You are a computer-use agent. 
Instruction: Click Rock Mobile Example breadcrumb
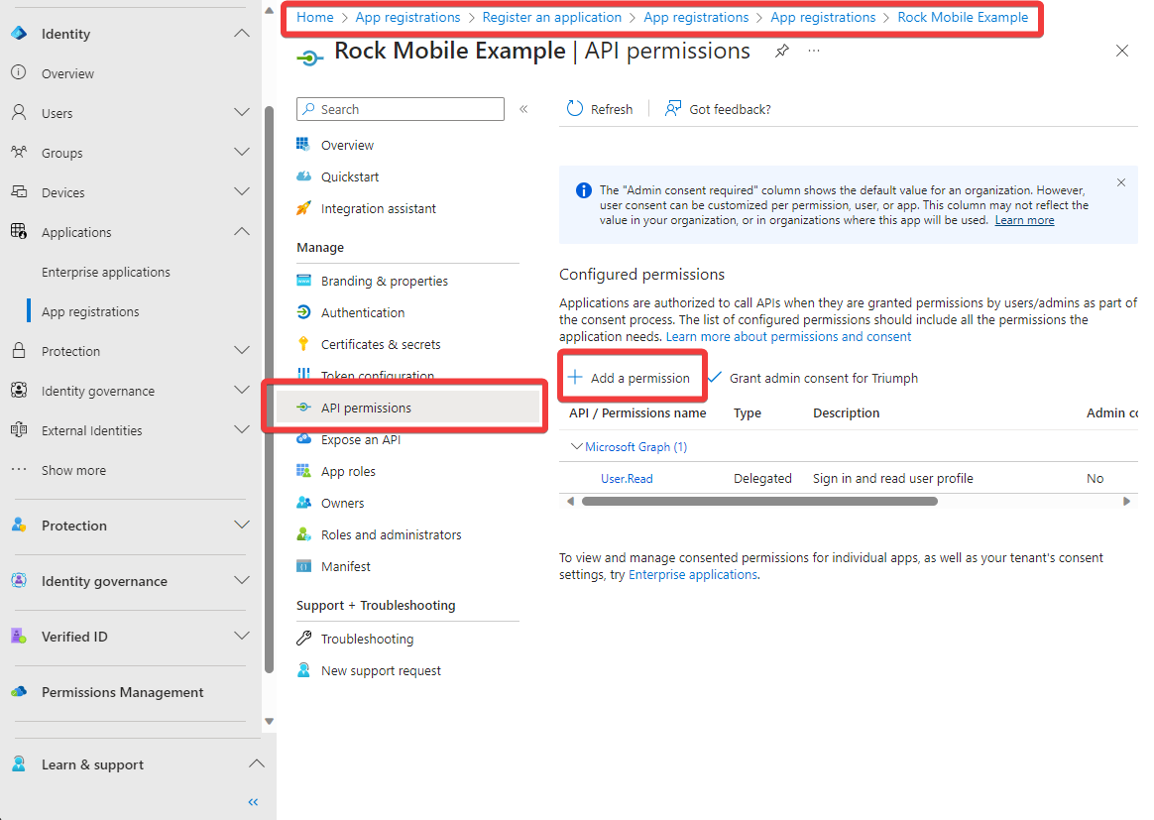963,17
